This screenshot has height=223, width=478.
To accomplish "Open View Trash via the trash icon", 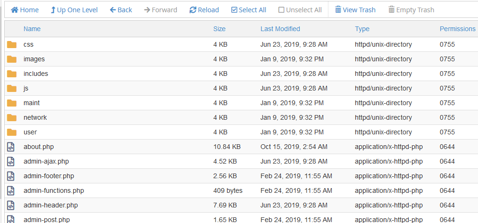I will [338, 10].
